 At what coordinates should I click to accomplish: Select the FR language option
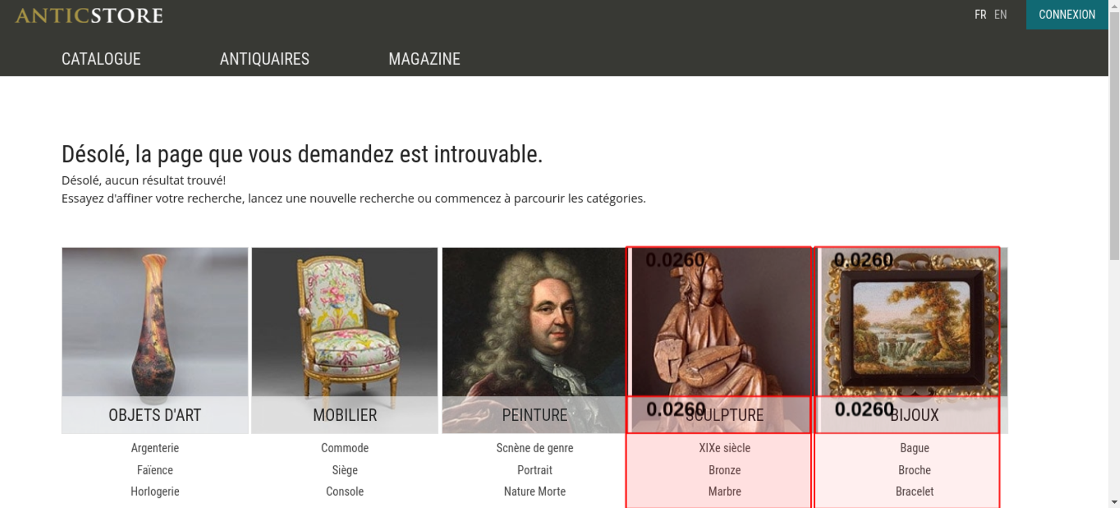coord(980,15)
